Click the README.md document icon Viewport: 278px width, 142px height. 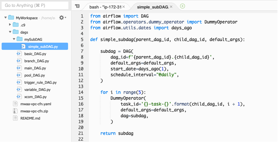click(15, 118)
